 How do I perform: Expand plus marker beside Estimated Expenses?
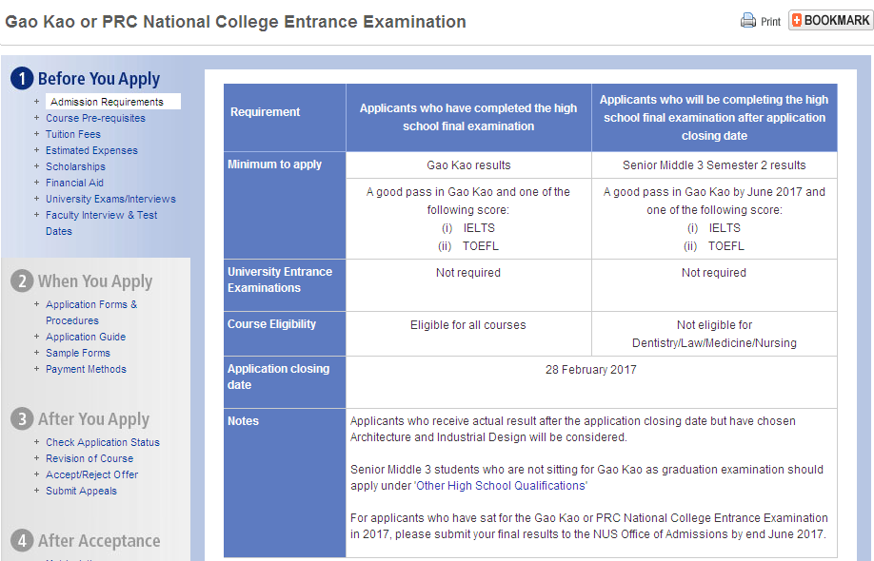click(x=36, y=149)
